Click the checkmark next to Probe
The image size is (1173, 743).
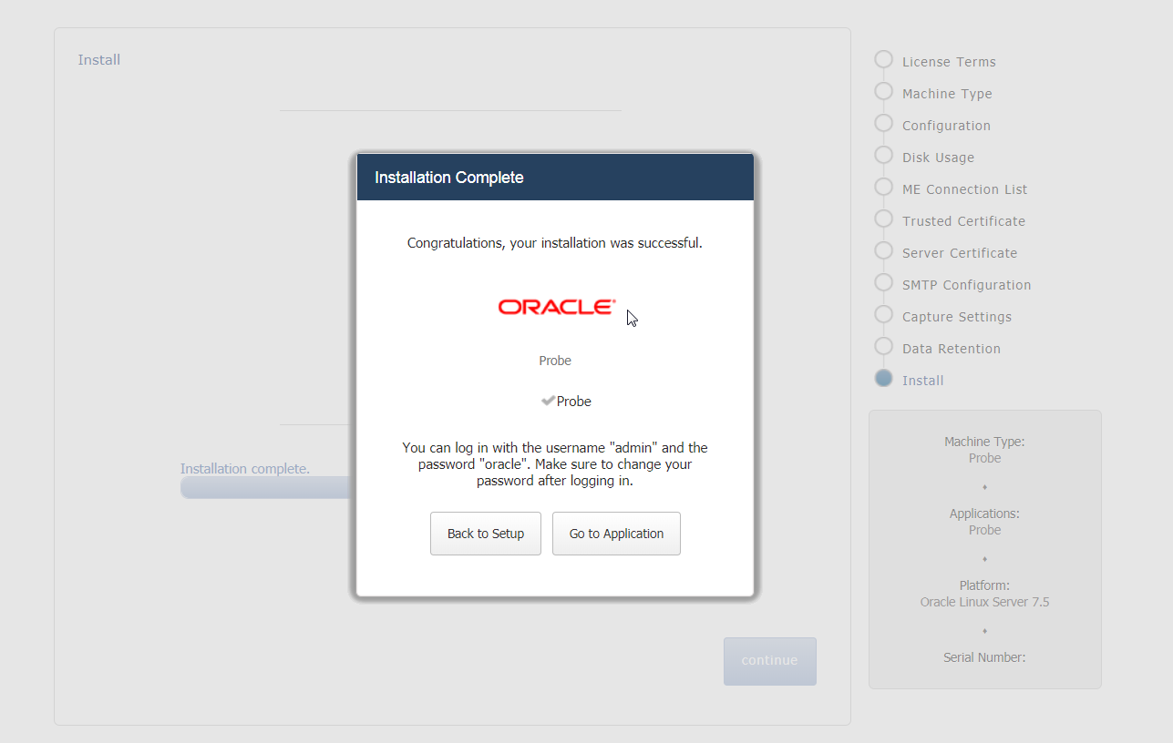pos(548,401)
